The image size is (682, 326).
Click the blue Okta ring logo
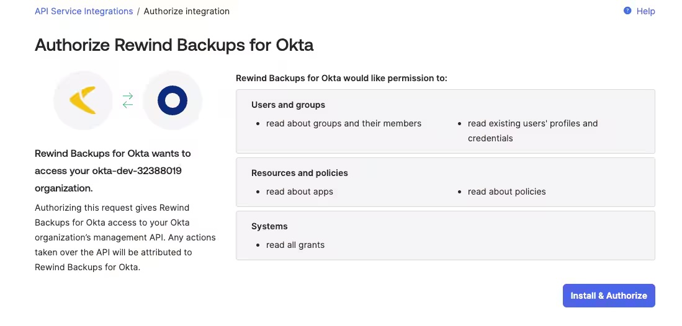coord(173,100)
